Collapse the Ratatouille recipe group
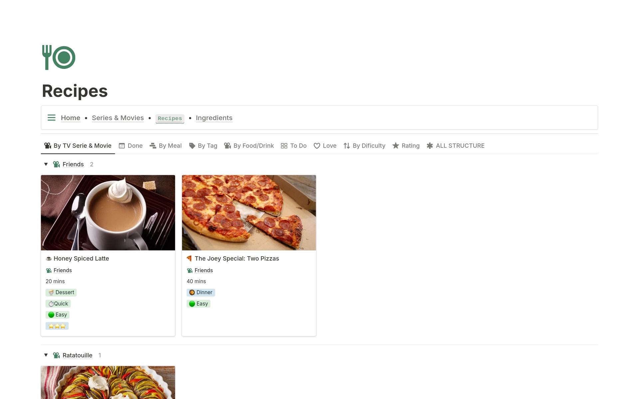The image size is (639, 399). click(x=46, y=355)
